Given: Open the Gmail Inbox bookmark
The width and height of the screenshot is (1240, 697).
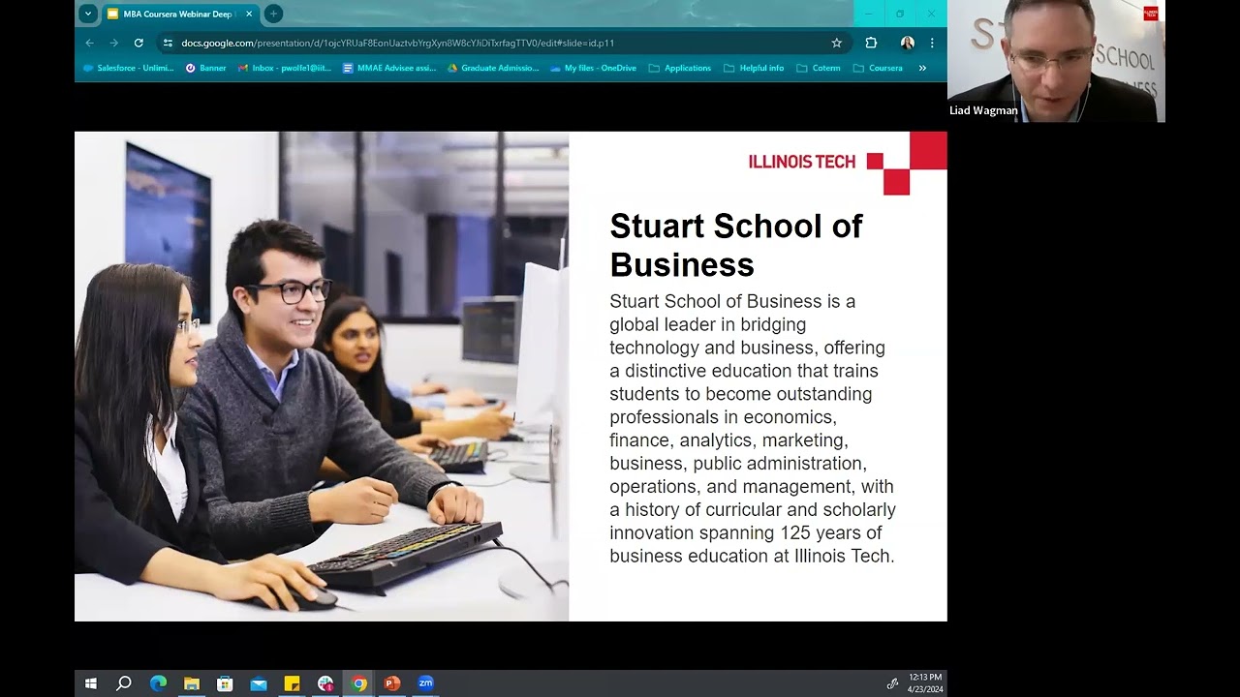Looking at the screenshot, I should click(x=285, y=68).
